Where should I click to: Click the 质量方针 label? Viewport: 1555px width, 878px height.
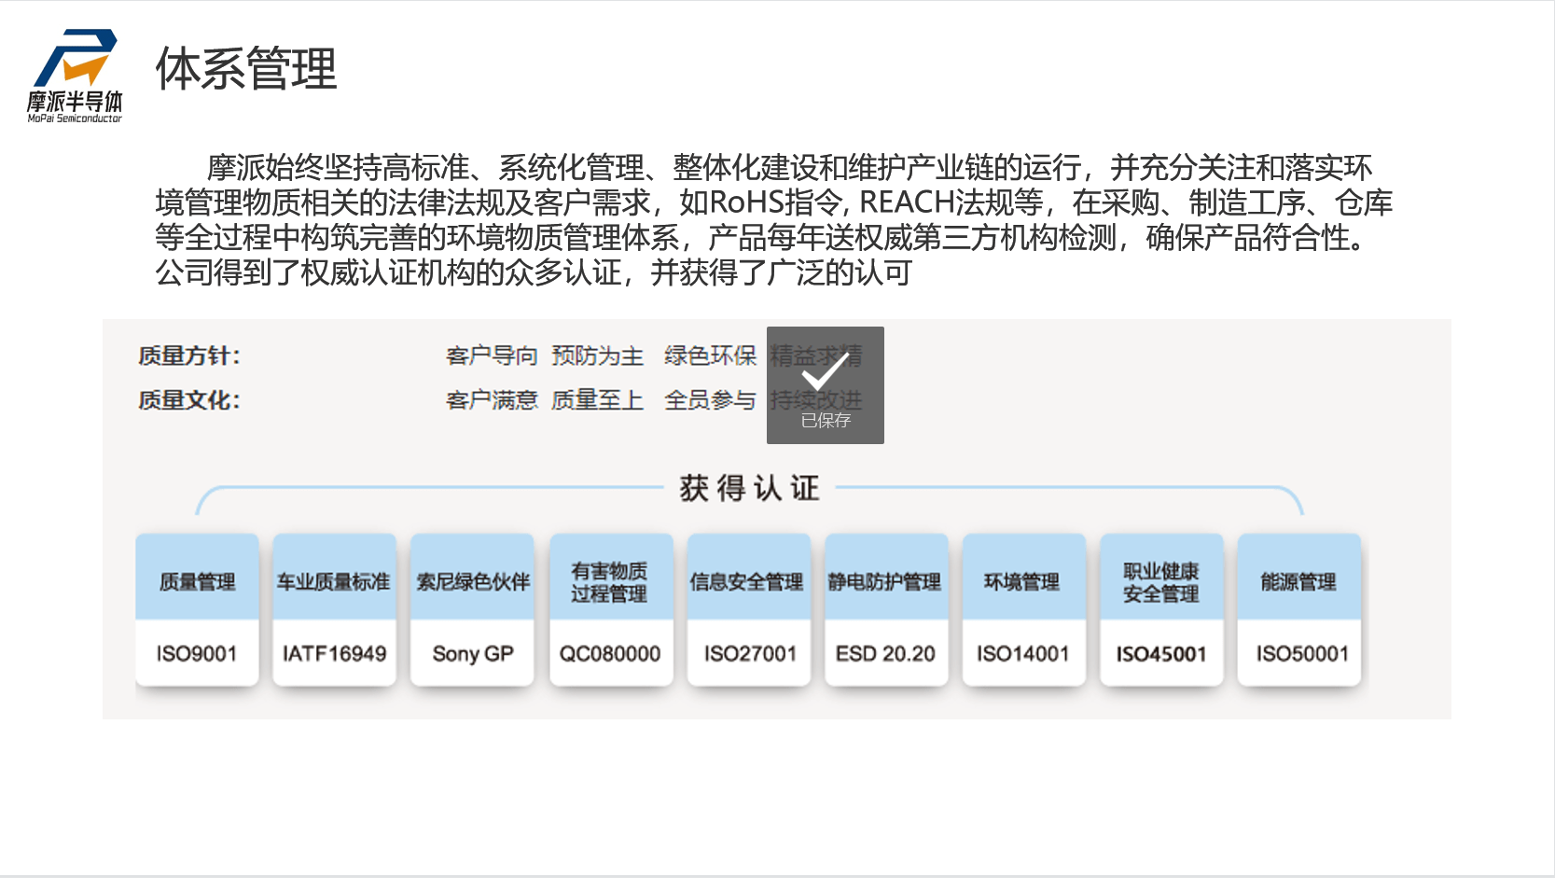189,355
